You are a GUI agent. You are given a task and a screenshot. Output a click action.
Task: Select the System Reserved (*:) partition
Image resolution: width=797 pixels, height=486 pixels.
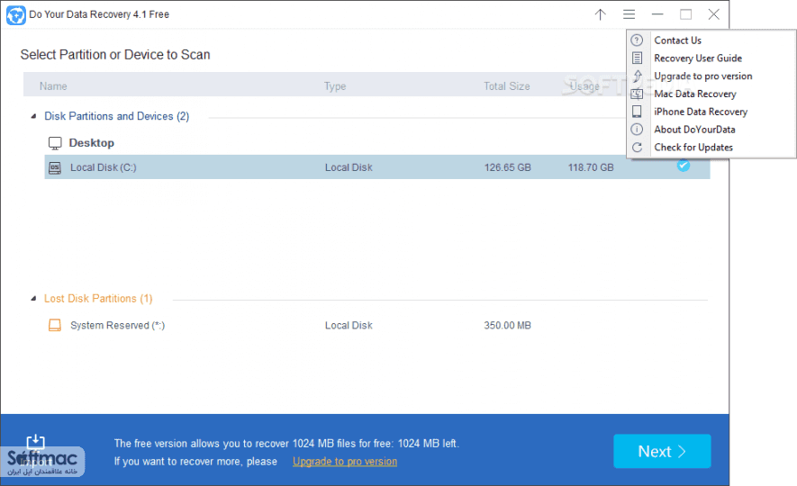[117, 326]
